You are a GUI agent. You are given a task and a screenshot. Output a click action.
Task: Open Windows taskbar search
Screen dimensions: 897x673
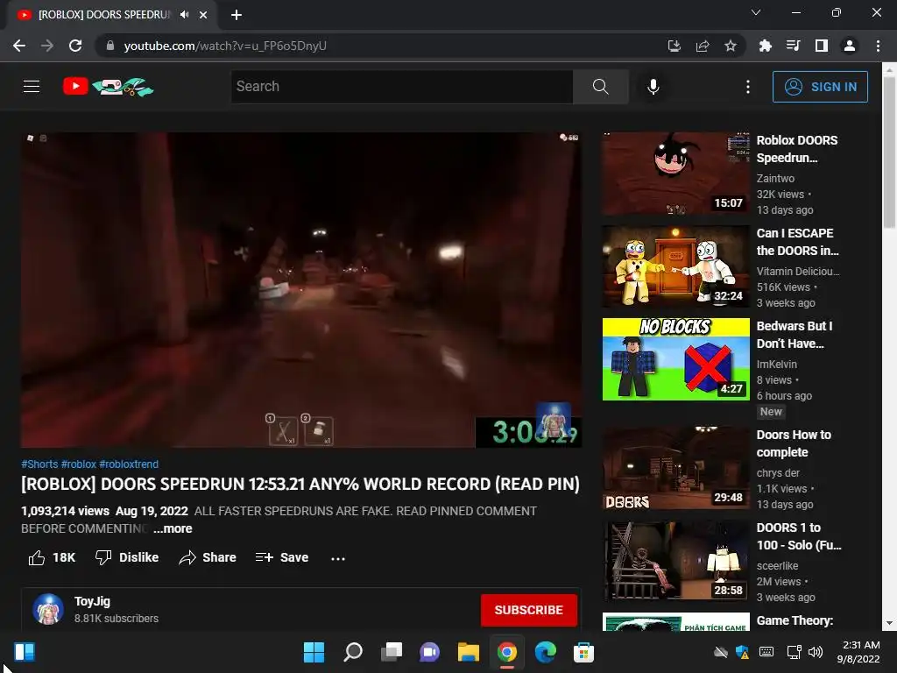[x=352, y=652]
